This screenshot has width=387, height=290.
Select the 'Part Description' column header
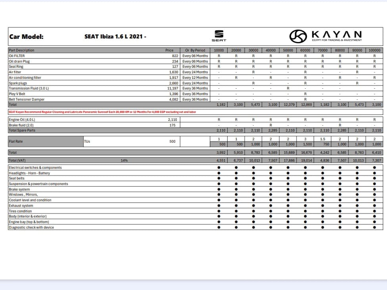click(x=22, y=50)
